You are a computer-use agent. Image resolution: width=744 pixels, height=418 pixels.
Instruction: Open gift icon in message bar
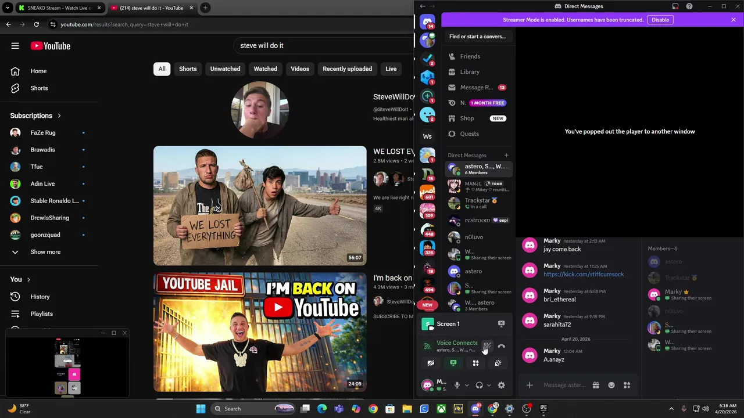click(596, 385)
